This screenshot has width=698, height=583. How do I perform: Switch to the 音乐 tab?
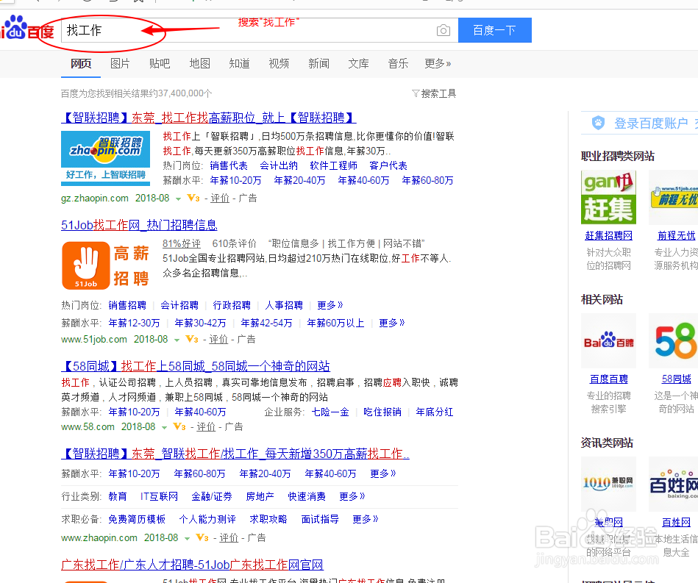pyautogui.click(x=398, y=64)
